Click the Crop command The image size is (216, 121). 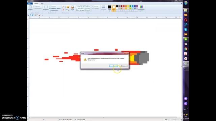point(53,6)
